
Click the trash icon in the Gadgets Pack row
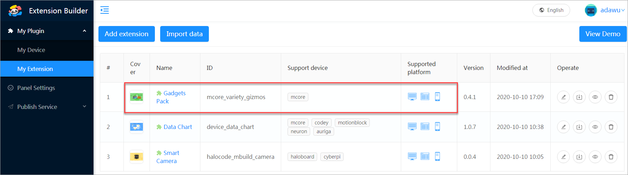coord(611,97)
